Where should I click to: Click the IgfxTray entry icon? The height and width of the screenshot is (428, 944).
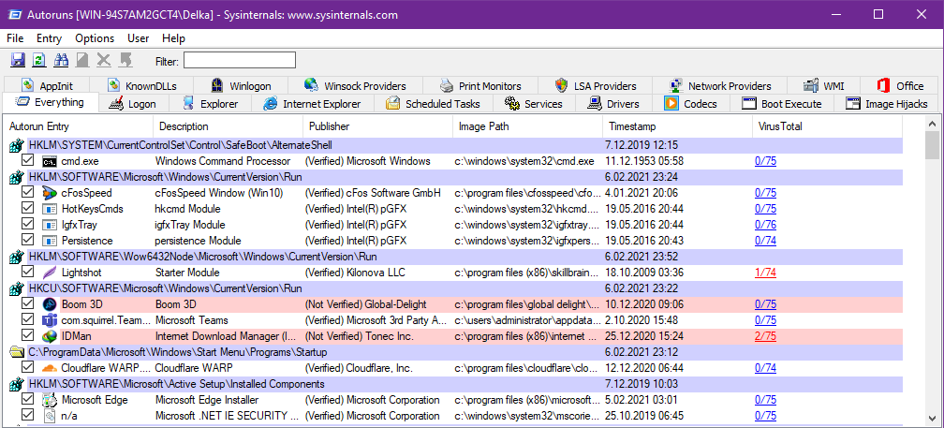click(49, 225)
